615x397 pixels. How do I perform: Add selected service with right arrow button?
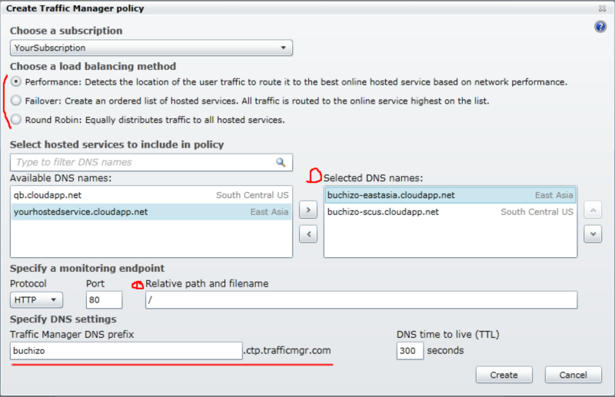[x=307, y=209]
